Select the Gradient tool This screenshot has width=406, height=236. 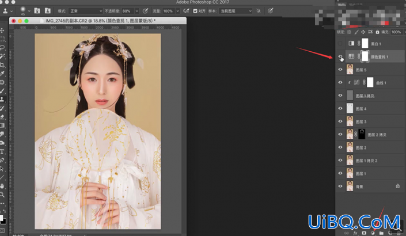click(2, 125)
